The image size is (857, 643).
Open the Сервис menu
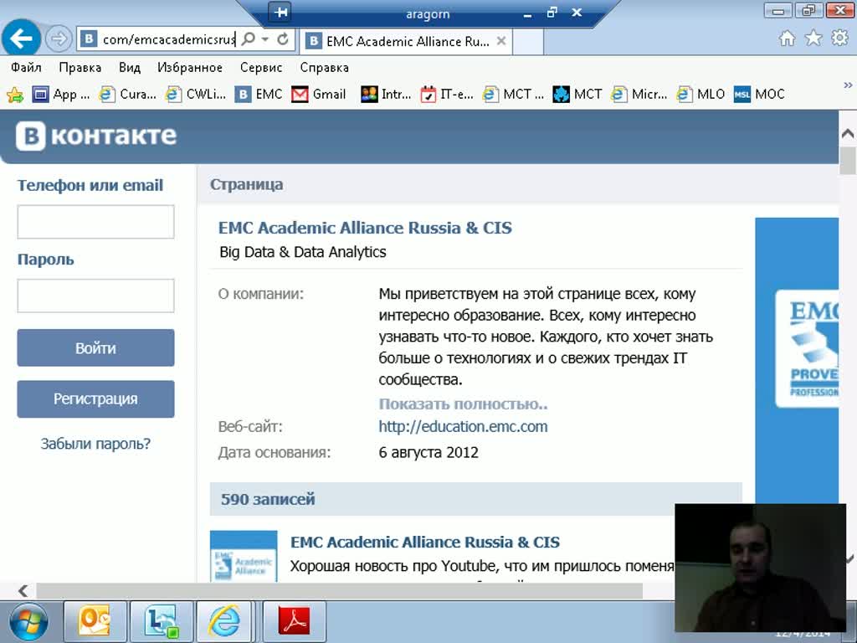point(261,67)
